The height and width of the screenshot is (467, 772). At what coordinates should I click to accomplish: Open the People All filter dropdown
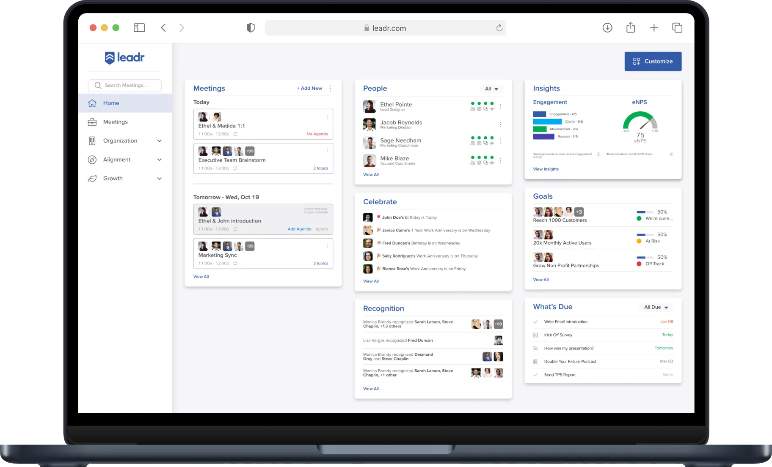(491, 89)
